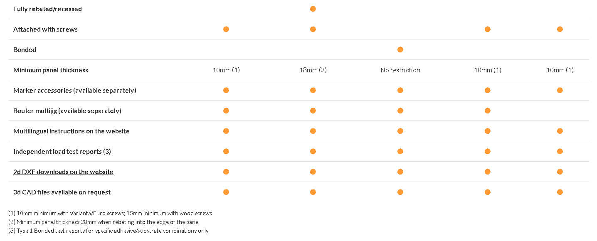Select the Minimum panel thickness row label
The image size is (597, 241).
point(51,70)
